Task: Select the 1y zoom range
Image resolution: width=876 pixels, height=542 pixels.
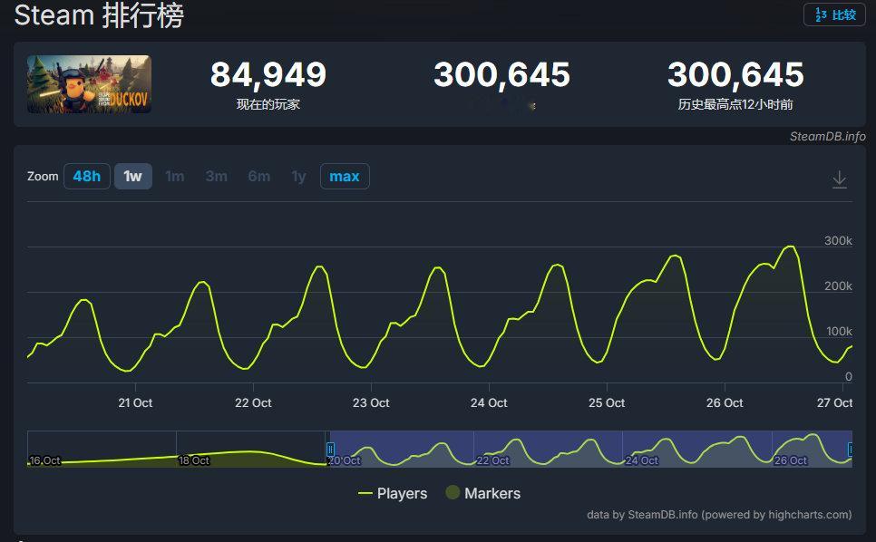Action: [298, 176]
